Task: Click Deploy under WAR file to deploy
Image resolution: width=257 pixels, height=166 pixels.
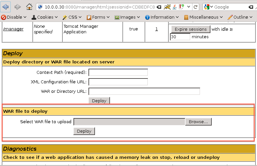Action: [x=84, y=131]
